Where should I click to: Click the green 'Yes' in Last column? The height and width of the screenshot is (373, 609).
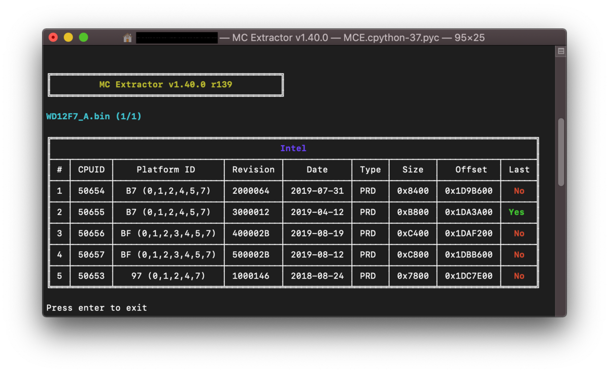(x=517, y=212)
